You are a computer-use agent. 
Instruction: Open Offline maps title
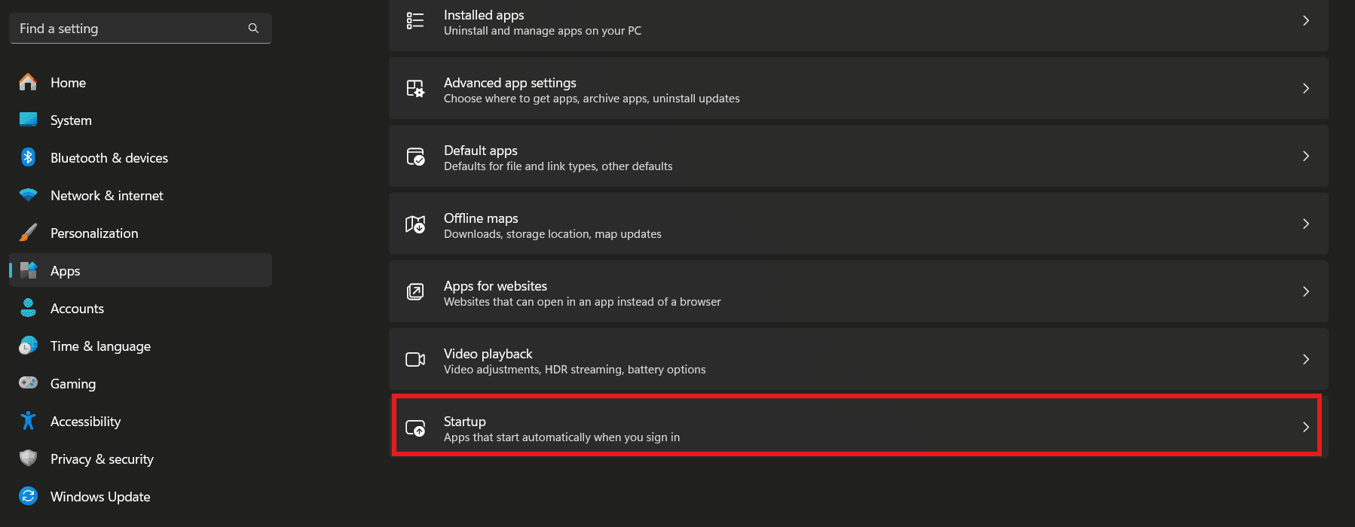point(481,218)
